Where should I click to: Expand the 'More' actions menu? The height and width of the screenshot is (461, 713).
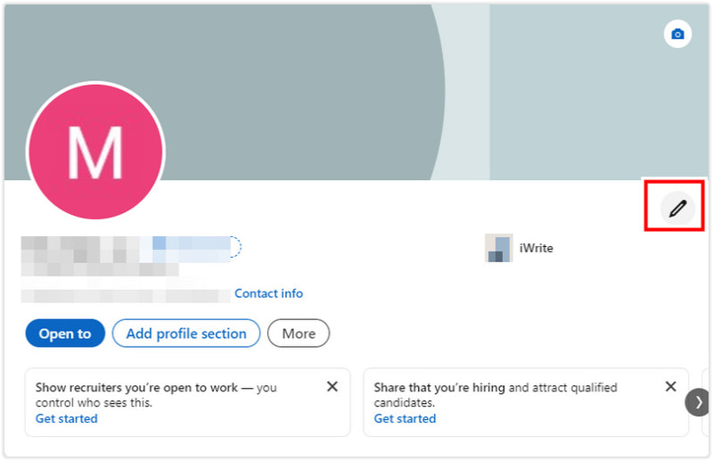[299, 333]
